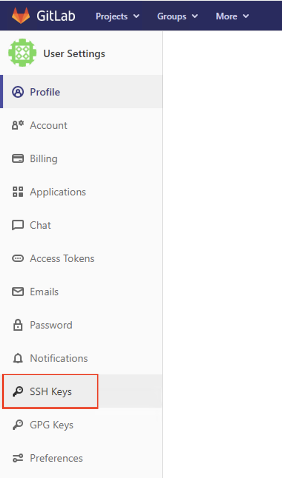This screenshot has width=282, height=478.
Task: Click the Billing credit card icon
Action: [x=17, y=158]
